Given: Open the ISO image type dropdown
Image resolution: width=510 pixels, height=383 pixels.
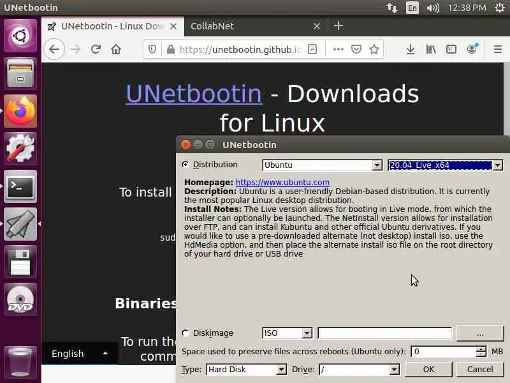Looking at the screenshot, I should (288, 333).
